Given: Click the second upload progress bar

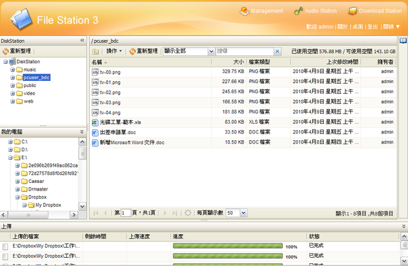Looking at the screenshot, I should coord(228,256).
